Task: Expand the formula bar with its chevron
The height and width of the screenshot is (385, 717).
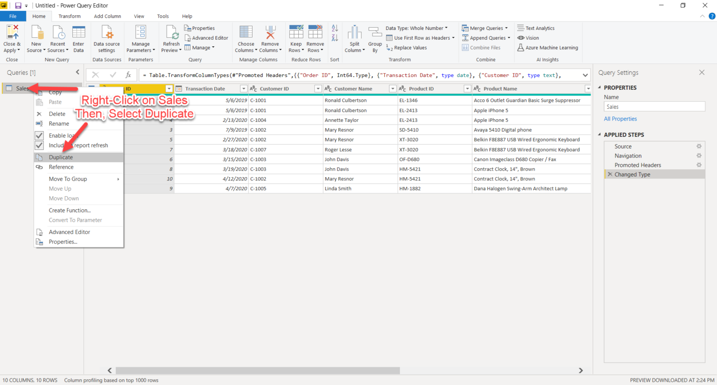Action: tap(585, 75)
